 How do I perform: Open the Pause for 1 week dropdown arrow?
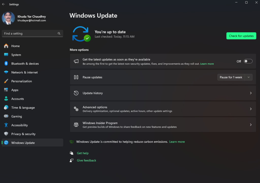pos(249,77)
